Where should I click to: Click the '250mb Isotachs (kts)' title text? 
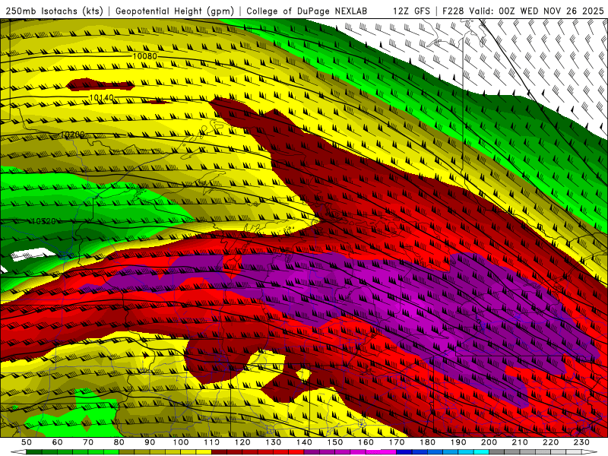point(54,11)
